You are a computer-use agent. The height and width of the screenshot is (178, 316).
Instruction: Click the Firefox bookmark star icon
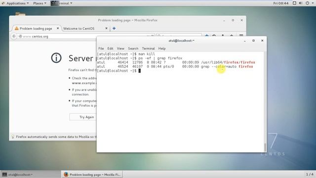tap(206, 36)
